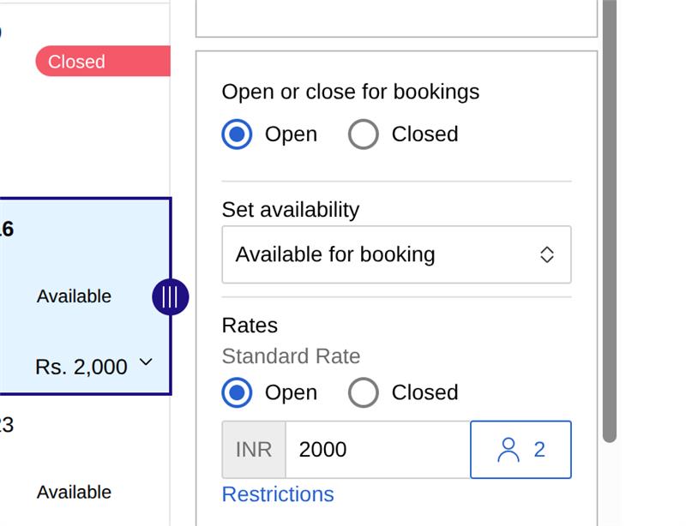Click the Restrictions link

point(278,494)
